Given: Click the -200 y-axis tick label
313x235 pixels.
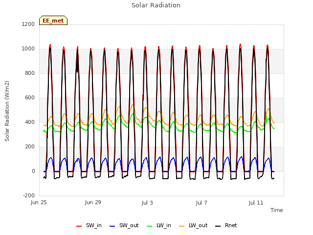Looking at the screenshot, I should coord(29,195).
